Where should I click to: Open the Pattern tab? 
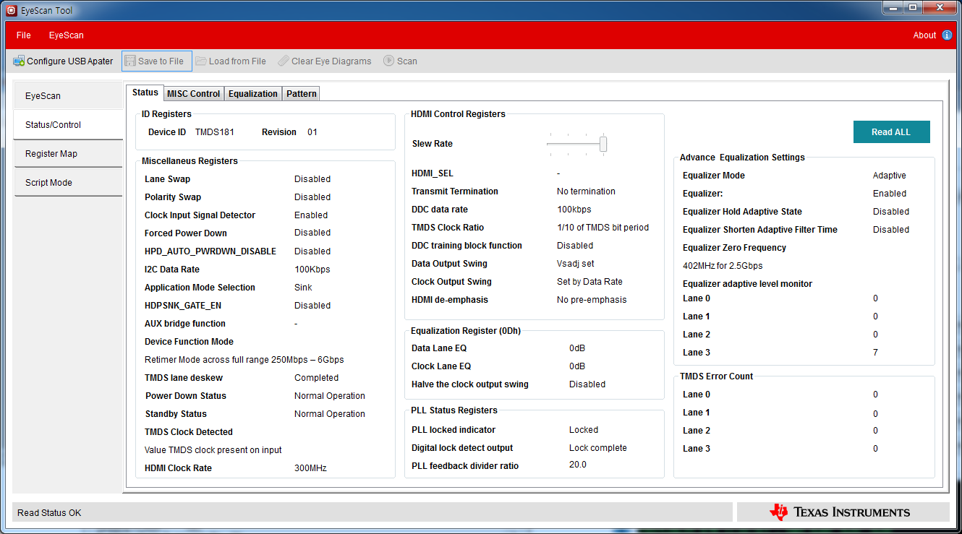(x=301, y=94)
